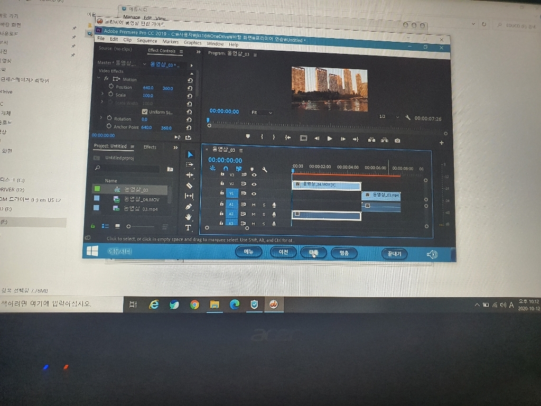Play the program monitor video
The height and width of the screenshot is (406, 541).
(x=330, y=139)
